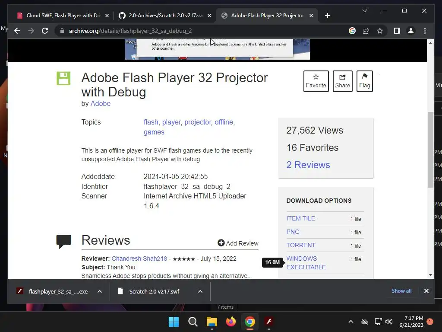442x332 pixels.
Task: Close the Adobe Flash Player tab
Action: [311, 16]
